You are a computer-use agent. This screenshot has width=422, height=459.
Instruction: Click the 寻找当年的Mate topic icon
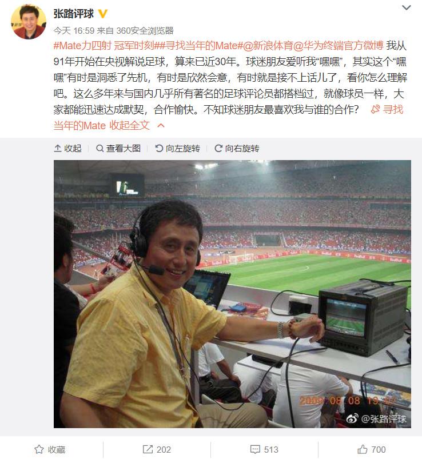[375, 110]
